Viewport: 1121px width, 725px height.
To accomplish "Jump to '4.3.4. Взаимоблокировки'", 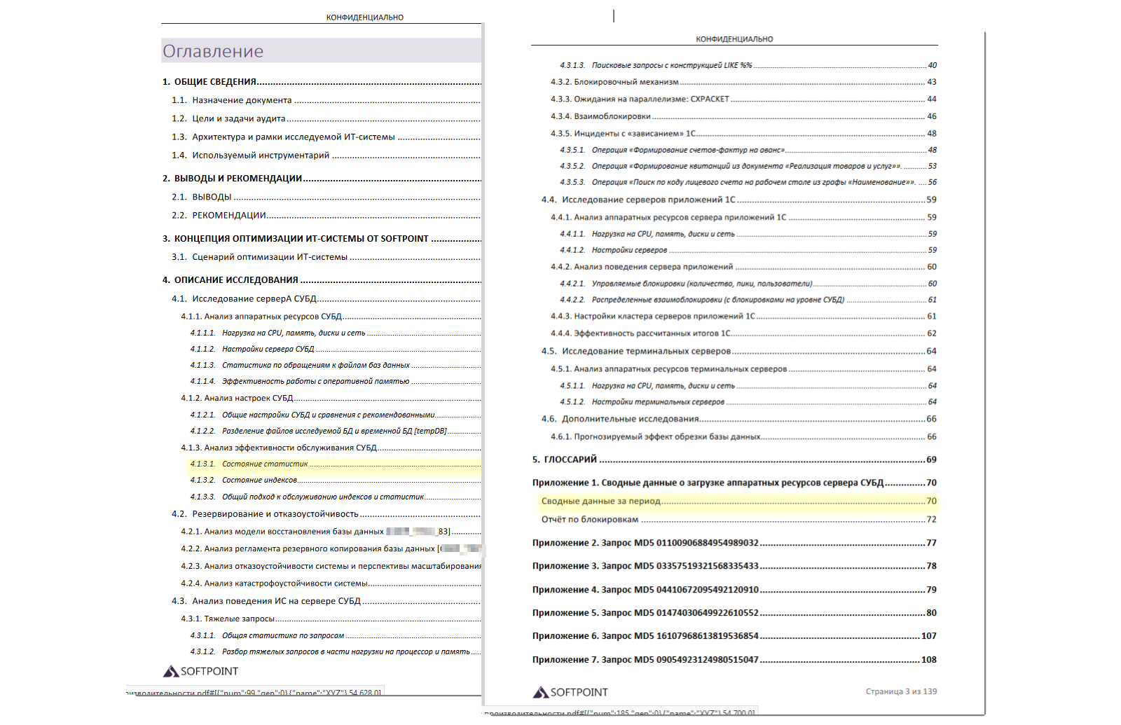I will tap(743, 116).
